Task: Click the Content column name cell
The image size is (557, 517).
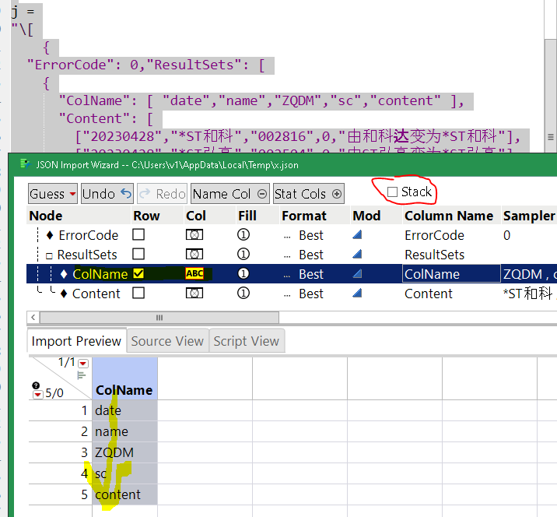Action: tap(429, 294)
